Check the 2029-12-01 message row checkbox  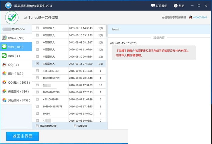[x=37, y=50]
